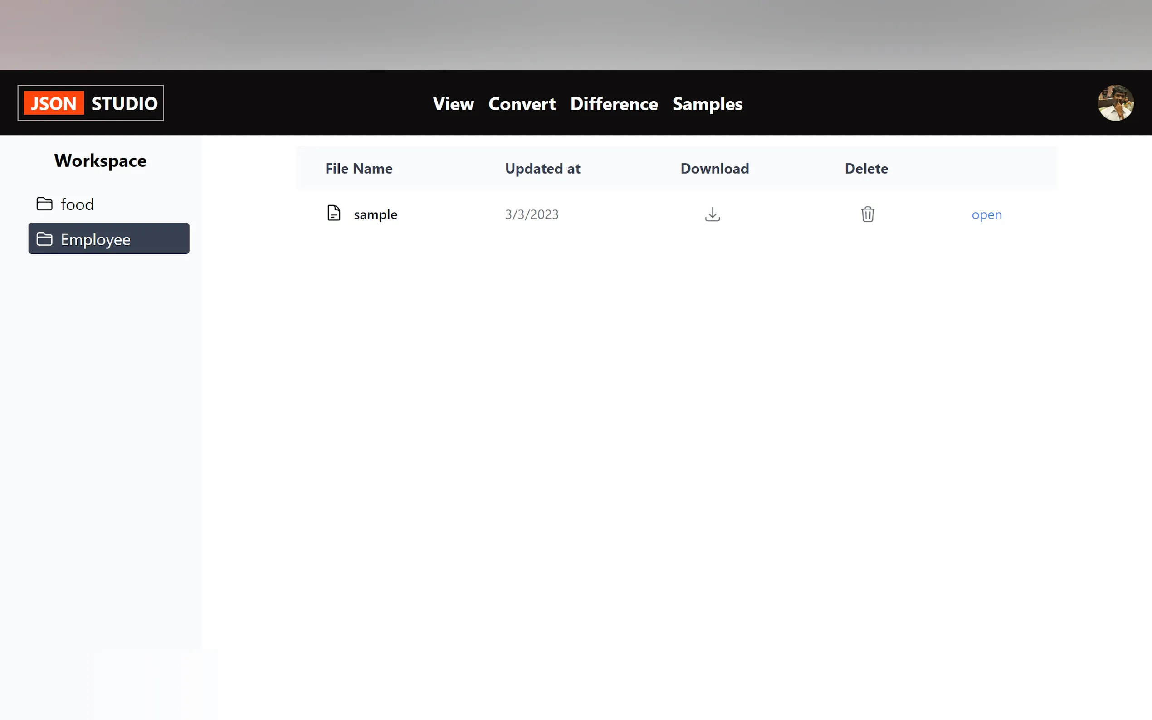1152x720 pixels.
Task: Go to the Convert page
Action: point(522,104)
